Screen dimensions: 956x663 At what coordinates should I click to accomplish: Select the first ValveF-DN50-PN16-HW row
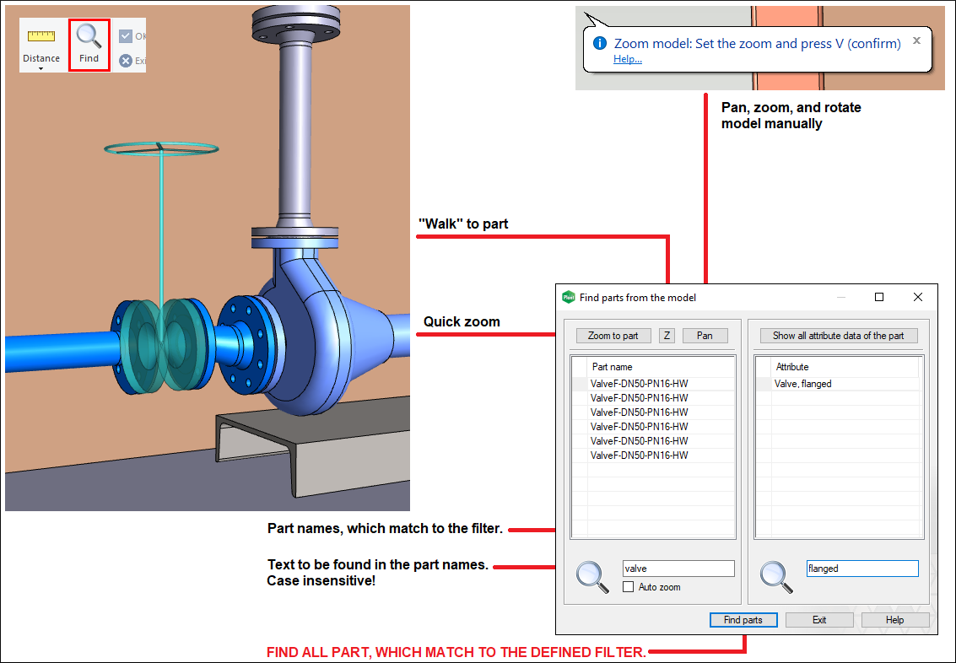(653, 384)
